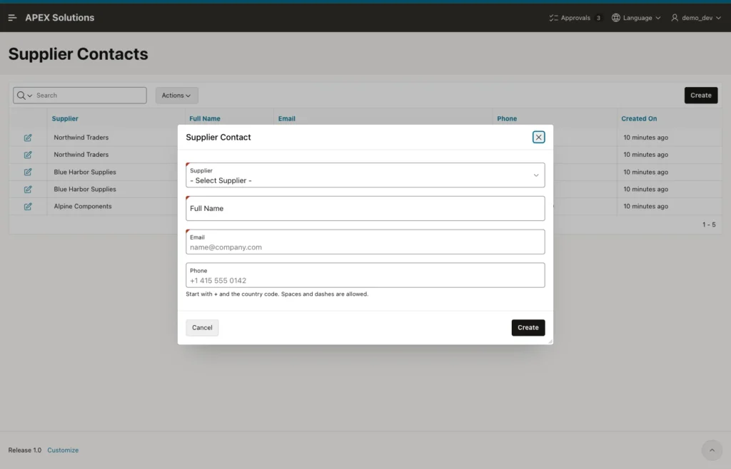Edit the first Northwind Traders row
The height and width of the screenshot is (469, 731).
click(x=28, y=138)
